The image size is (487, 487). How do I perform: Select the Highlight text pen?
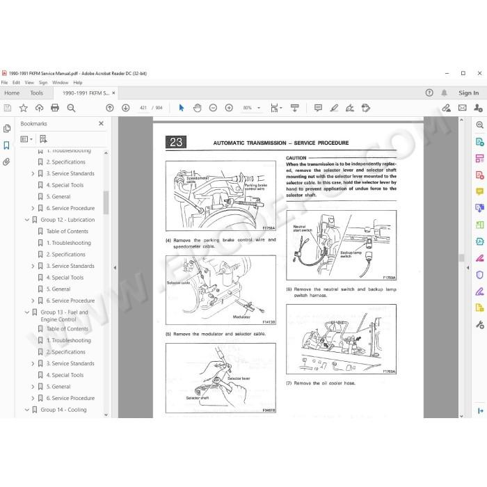[x=334, y=108]
